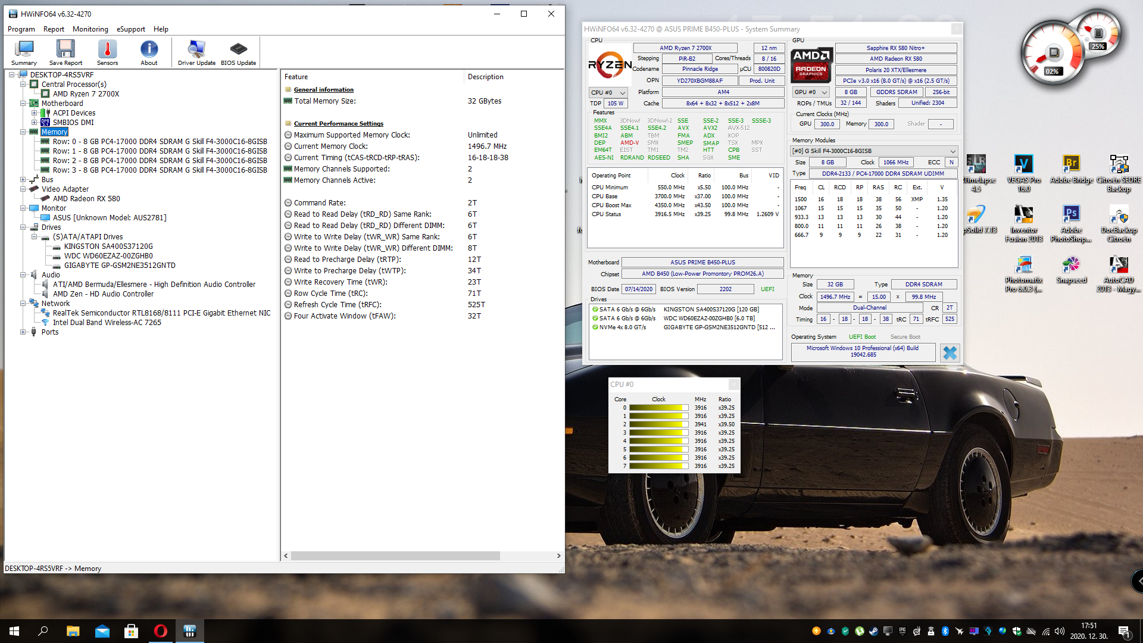Click the scrollbar right arrow in details pane
Viewport: 1143px width, 643px height.
(558, 556)
